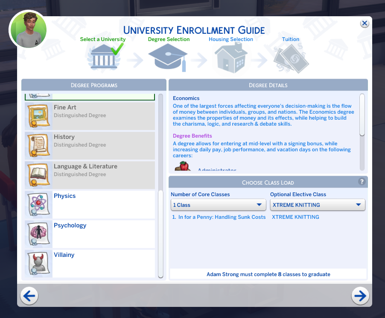Screen dimensions: 385x318
Task: Open the Select a University step
Action: tap(102, 39)
